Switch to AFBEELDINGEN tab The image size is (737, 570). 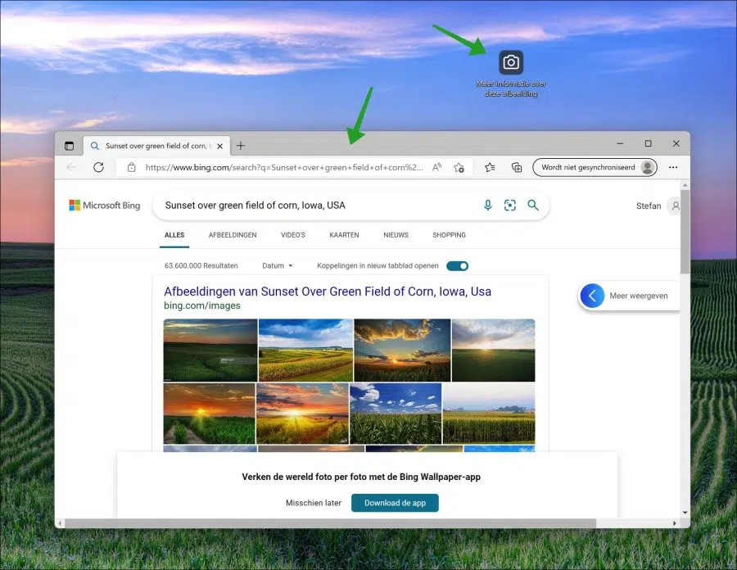(233, 235)
